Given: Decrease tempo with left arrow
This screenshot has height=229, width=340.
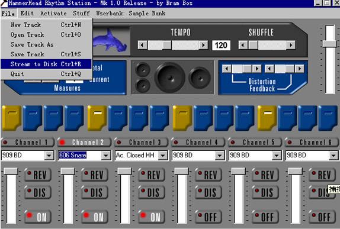Looking at the screenshot, I should point(142,46).
